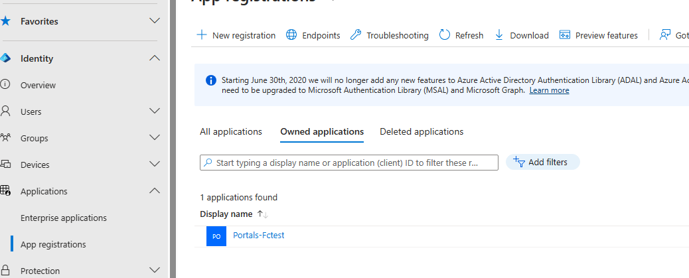Expand the Devices menu chevron
This screenshot has height=278, width=689.
(x=155, y=164)
